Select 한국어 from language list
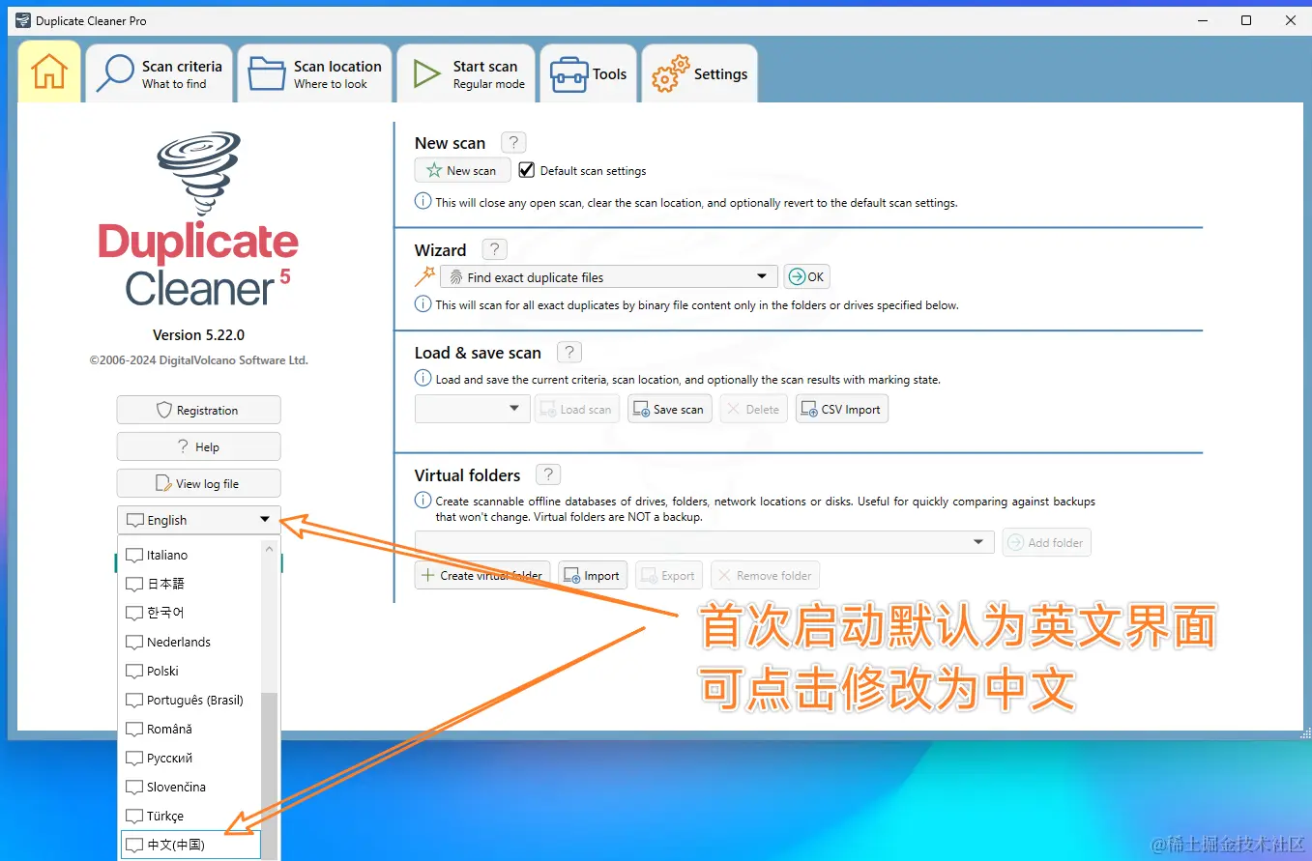The image size is (1312, 861). 190,613
